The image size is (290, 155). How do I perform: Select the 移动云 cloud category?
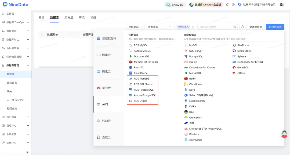(x=109, y=121)
